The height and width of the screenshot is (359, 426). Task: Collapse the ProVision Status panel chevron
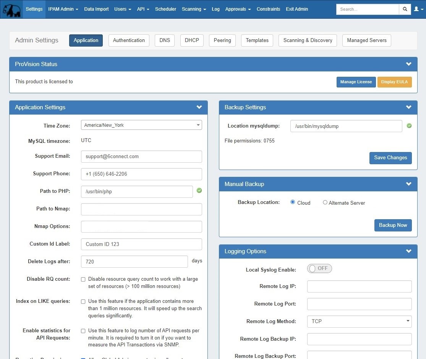click(408, 64)
